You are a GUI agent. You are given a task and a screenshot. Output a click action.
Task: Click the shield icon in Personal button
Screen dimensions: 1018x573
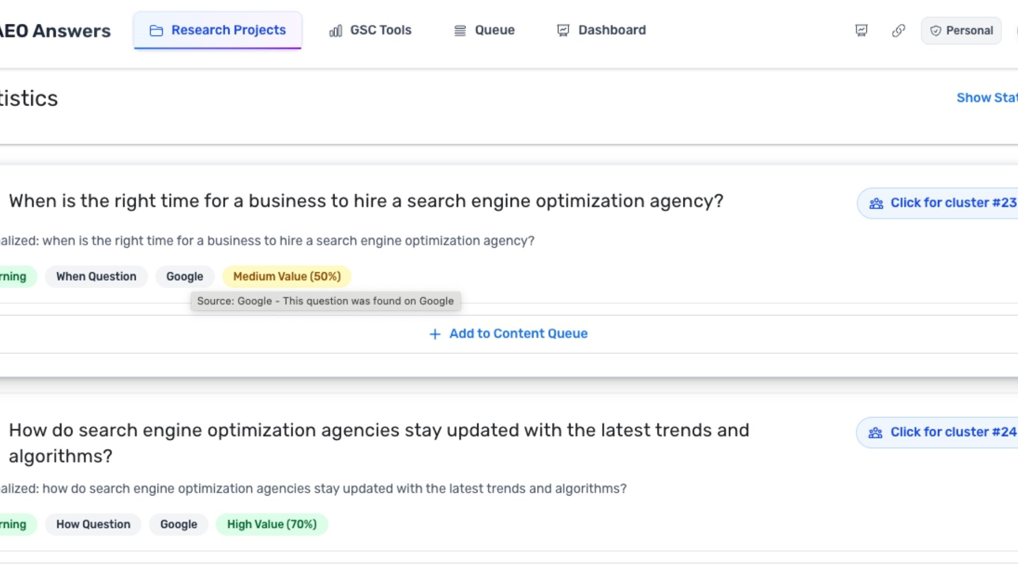coord(935,31)
